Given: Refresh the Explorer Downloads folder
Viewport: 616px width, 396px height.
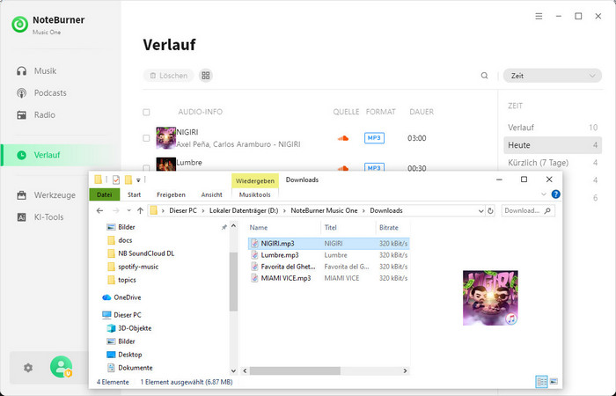Looking at the screenshot, I should pyautogui.click(x=490, y=210).
